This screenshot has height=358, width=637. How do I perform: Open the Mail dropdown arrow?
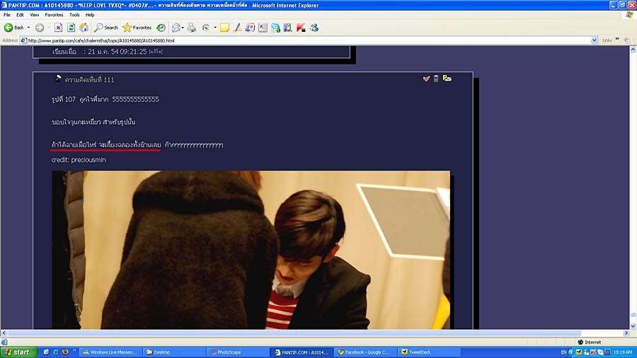pos(183,28)
